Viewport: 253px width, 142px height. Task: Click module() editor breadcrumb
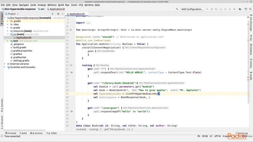tap(81, 129)
